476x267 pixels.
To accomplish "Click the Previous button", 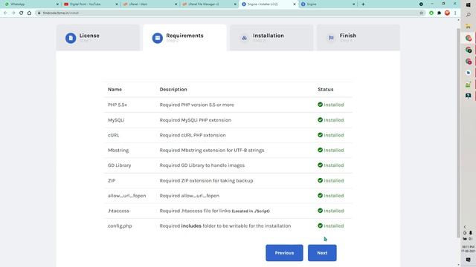I will point(284,253).
